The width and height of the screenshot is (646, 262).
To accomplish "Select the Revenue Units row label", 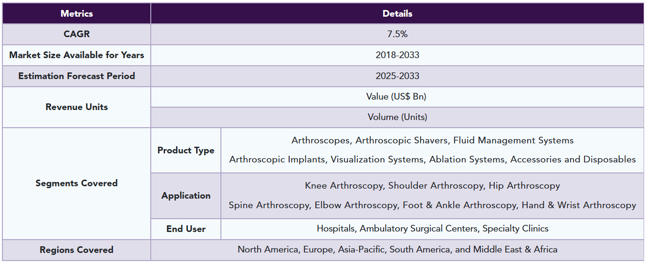I will coord(76,107).
